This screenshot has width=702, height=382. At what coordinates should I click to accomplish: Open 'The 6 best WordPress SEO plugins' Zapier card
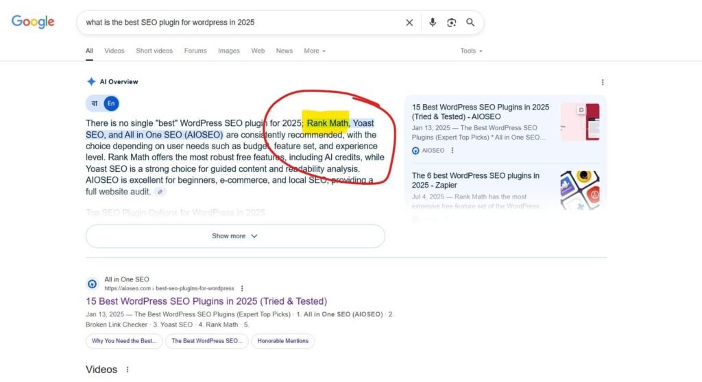click(x=476, y=180)
